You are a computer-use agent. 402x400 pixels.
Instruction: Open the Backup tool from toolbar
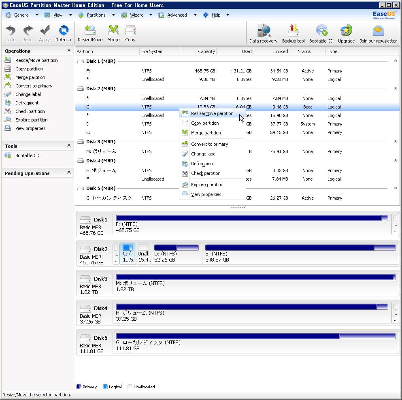(293, 33)
